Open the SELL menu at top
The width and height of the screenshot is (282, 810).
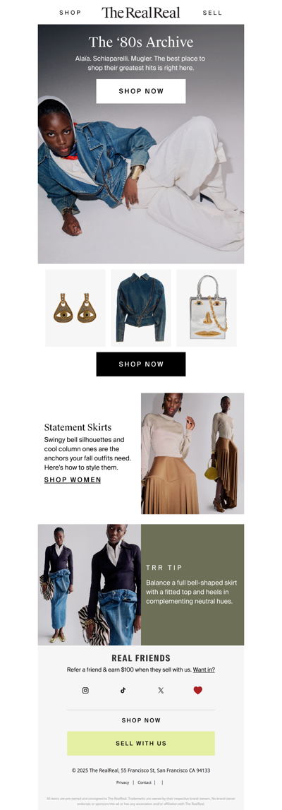(212, 13)
